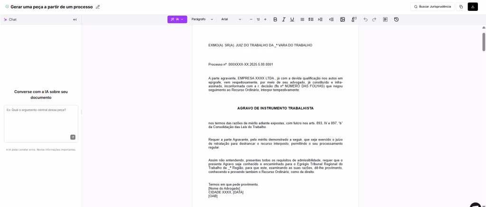Screen dimensions: 486x207
Task: Collapse the Chat side panel
Action: click(75, 19)
